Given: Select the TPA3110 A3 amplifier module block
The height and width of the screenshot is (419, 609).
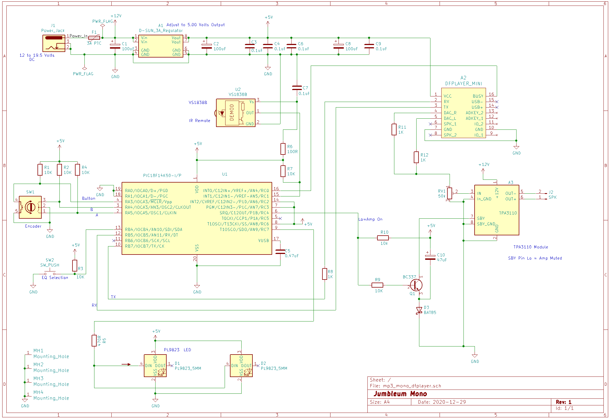Looking at the screenshot, I should (x=497, y=210).
